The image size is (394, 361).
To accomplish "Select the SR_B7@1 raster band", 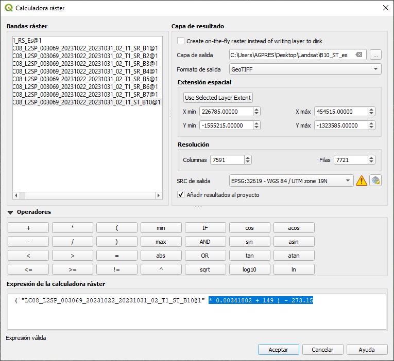I will tap(87, 94).
